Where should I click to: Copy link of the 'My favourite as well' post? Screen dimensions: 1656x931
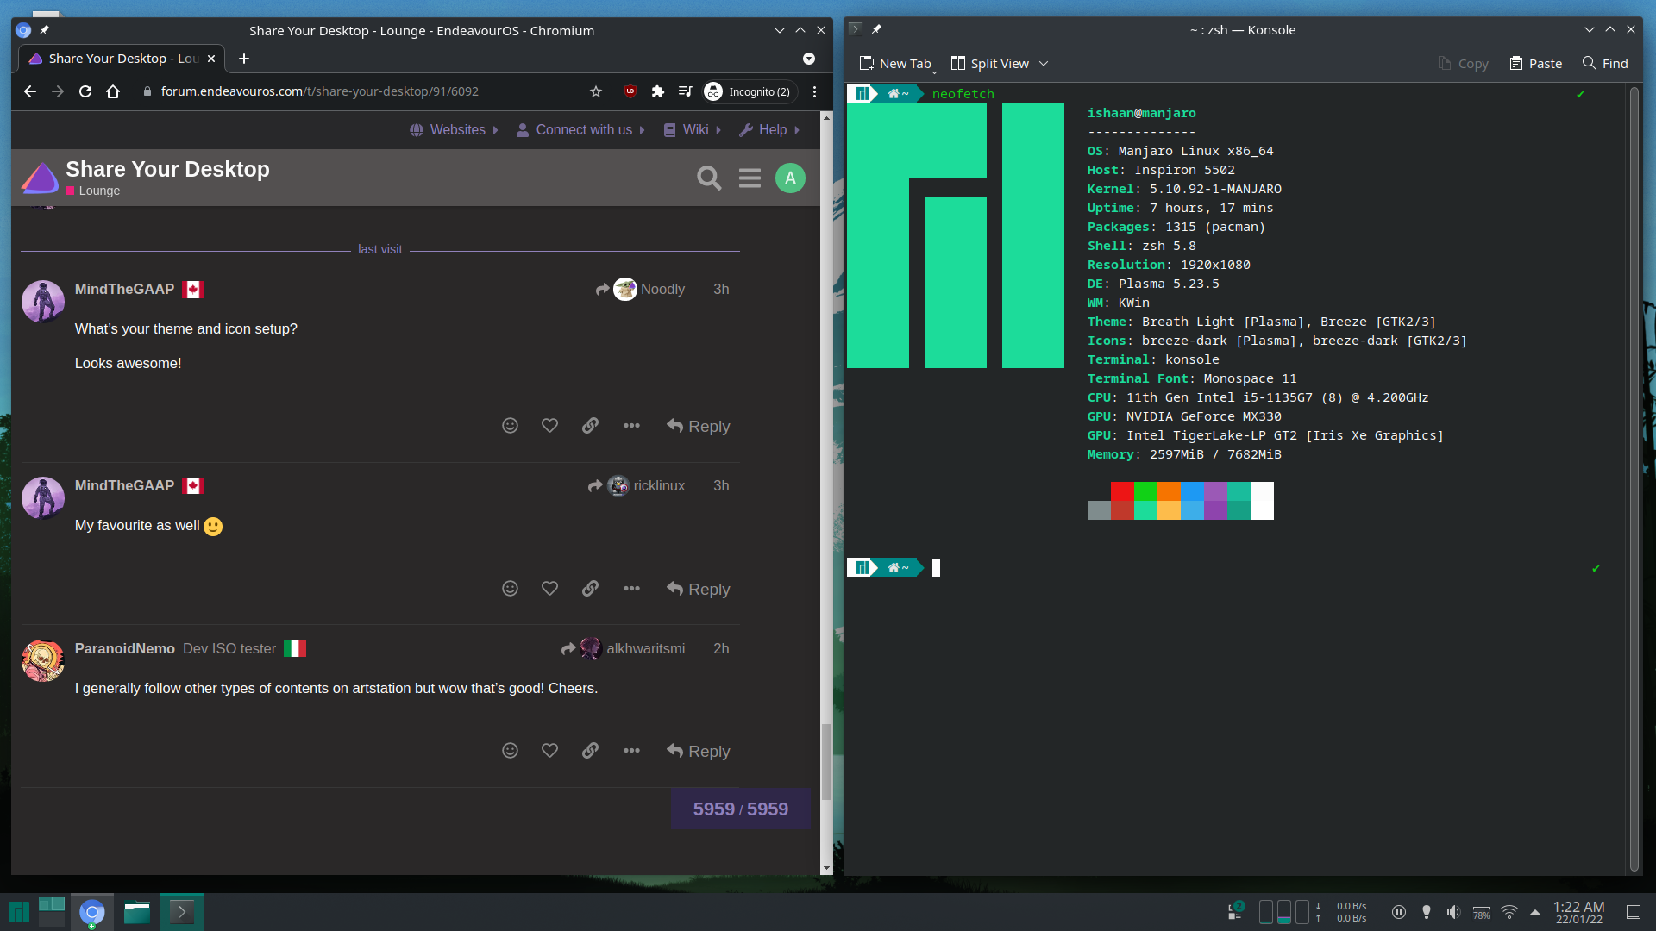590,589
